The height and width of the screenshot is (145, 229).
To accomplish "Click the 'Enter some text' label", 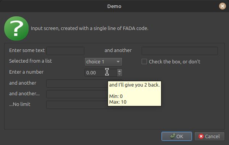I will click(x=27, y=50).
